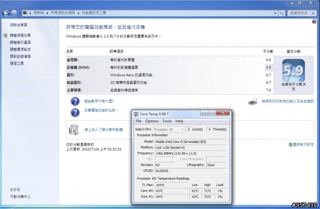The width and height of the screenshot is (320, 209).
Task: Open the Help menu in Core Temp
Action: click(179, 121)
